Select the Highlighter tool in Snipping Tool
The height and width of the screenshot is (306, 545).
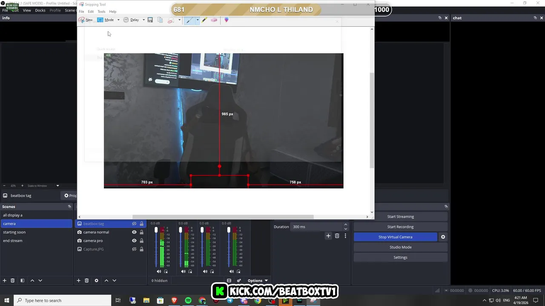pos(204,20)
